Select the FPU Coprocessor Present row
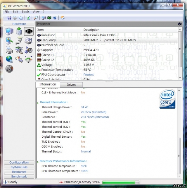The width and height of the screenshot is (187, 188). (x=107, y=75)
